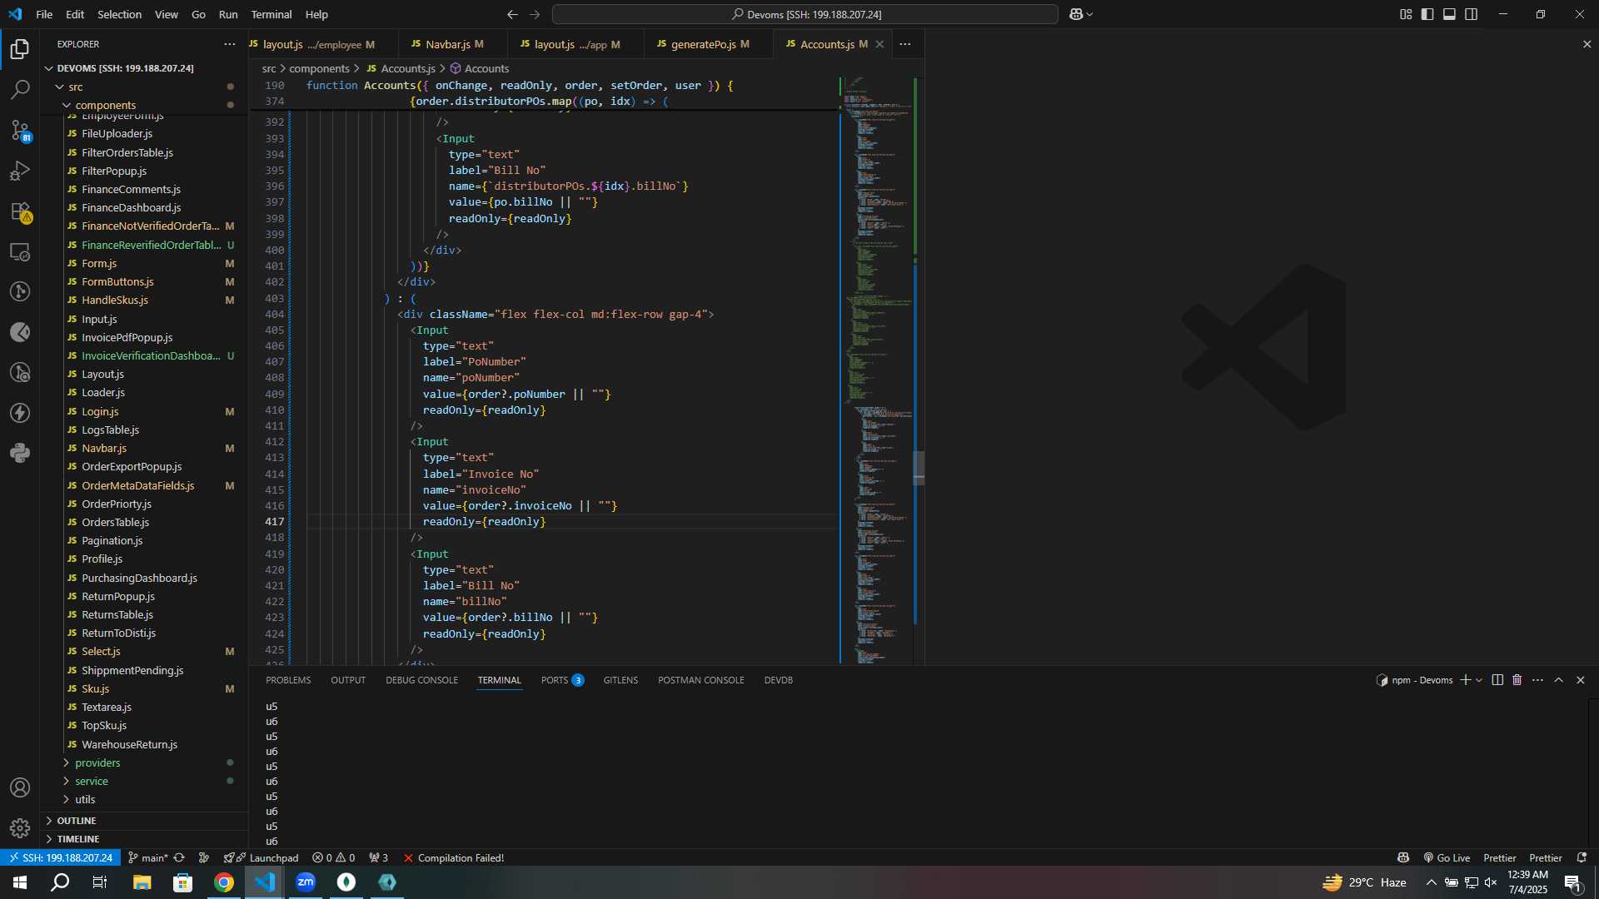
Task: Open Manage gear icon in activity bar
Action: [20, 827]
